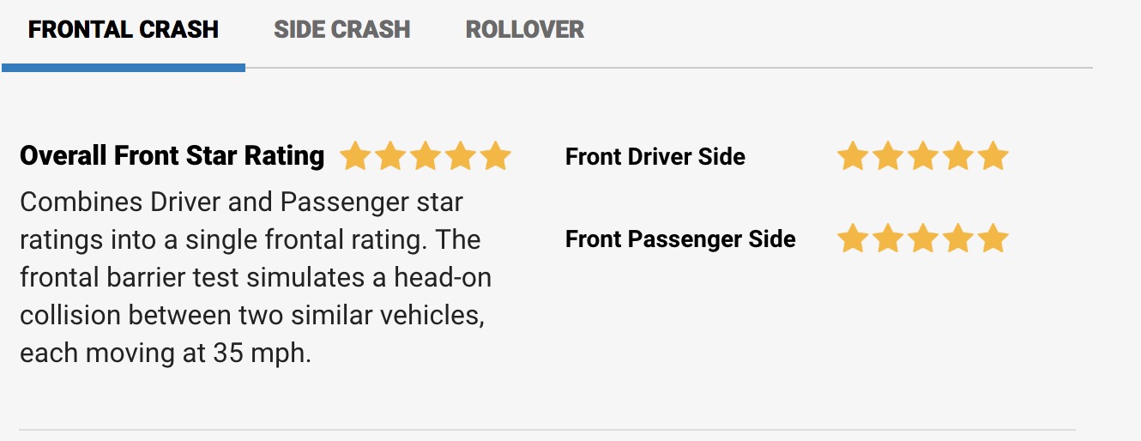This screenshot has width=1141, height=441.
Task: Switch to the Side Crash tab
Action: (341, 30)
